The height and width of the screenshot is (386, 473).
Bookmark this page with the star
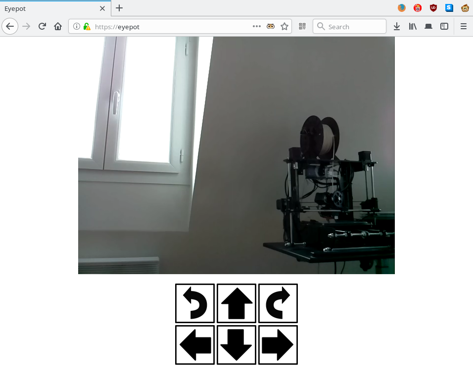pyautogui.click(x=284, y=27)
